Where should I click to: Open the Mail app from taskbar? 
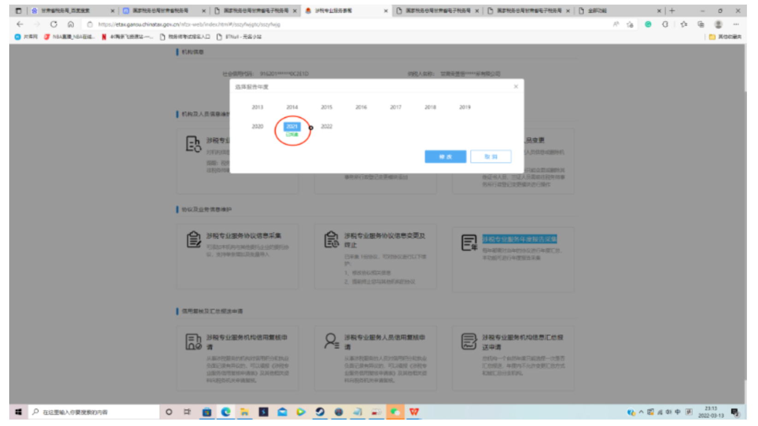coord(282,412)
